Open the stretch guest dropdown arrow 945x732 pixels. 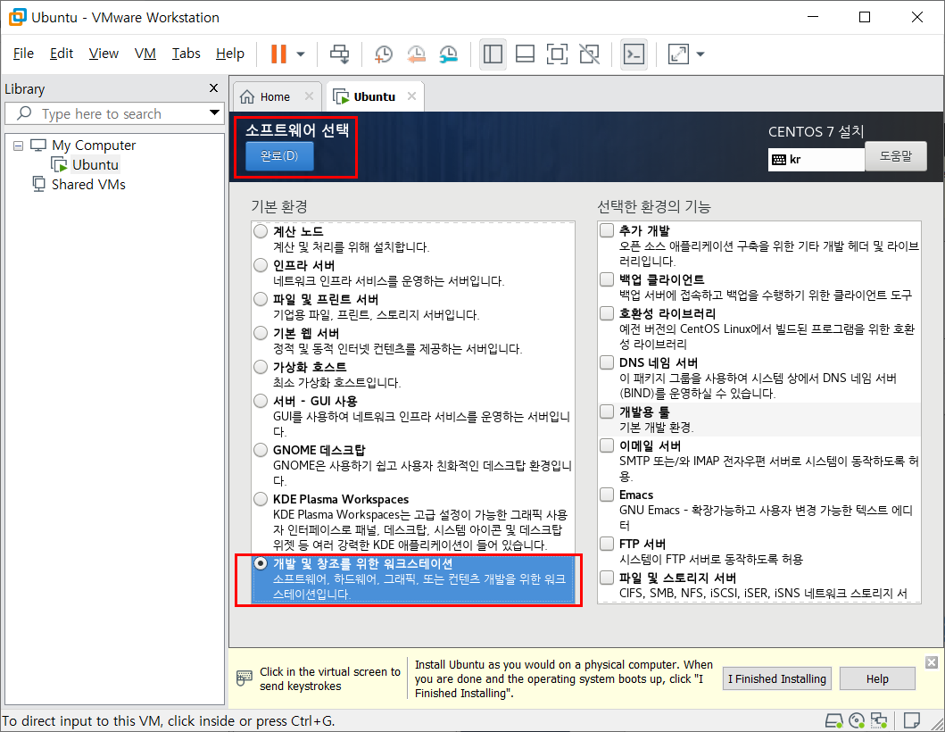coord(700,54)
